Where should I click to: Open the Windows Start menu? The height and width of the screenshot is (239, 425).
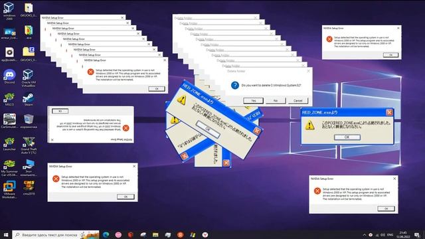pos(6,234)
